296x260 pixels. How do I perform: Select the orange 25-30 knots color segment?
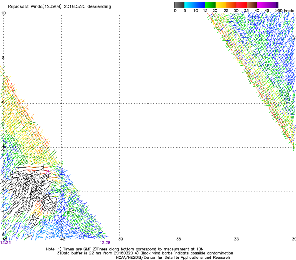[231, 5]
